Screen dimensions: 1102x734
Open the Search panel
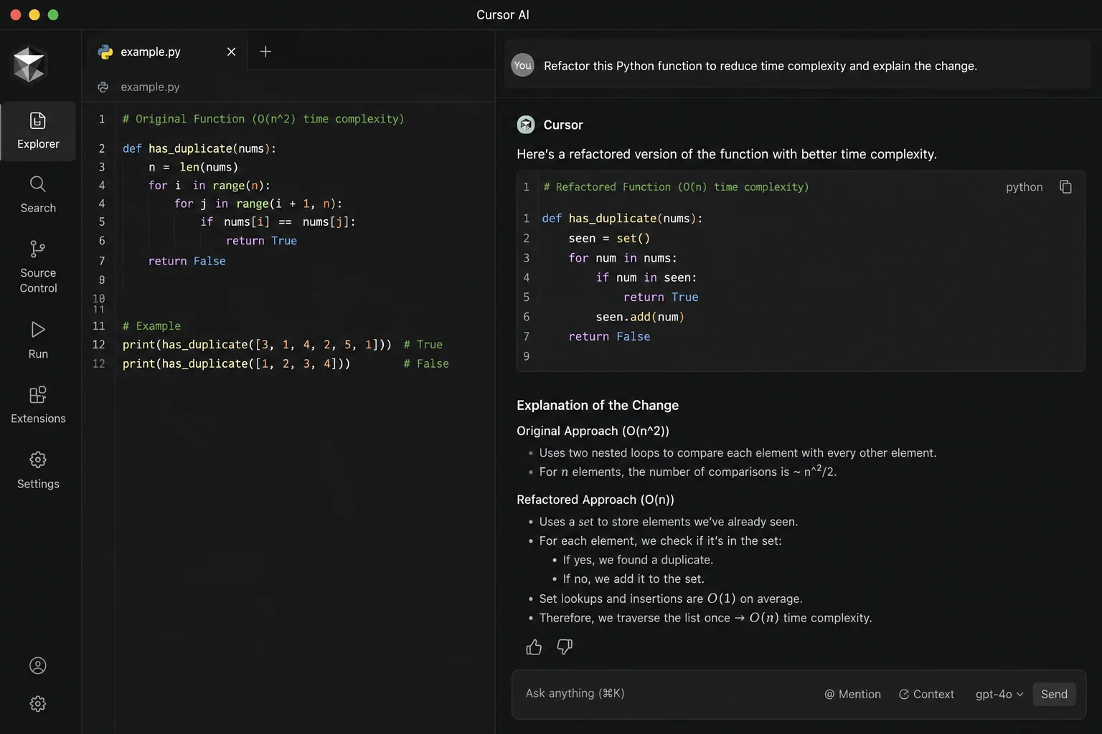click(38, 194)
